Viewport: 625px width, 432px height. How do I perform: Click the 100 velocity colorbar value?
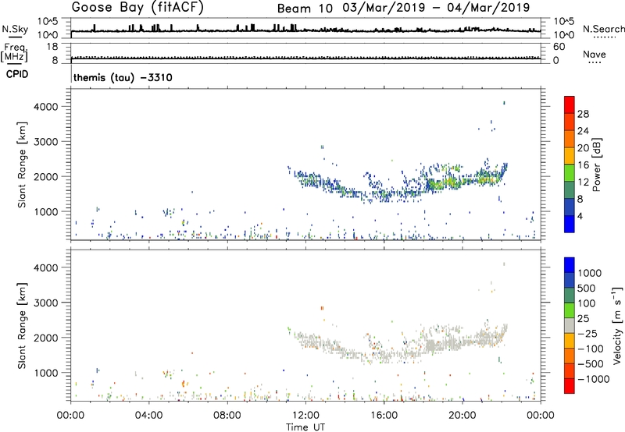click(x=587, y=303)
